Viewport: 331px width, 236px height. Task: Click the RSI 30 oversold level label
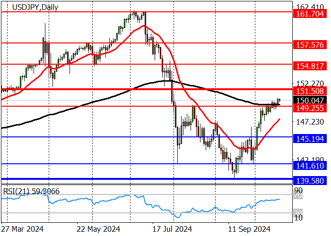298,213
